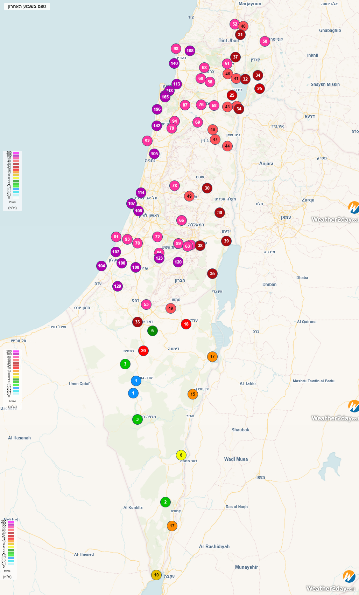Click the purple 120 rainfall marker

[178, 262]
